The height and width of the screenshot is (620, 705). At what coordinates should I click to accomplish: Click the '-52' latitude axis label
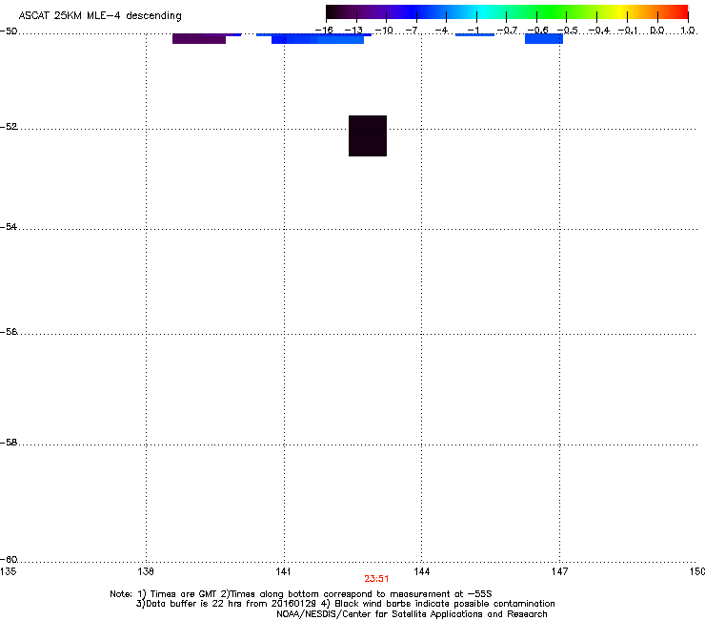pyautogui.click(x=9, y=127)
